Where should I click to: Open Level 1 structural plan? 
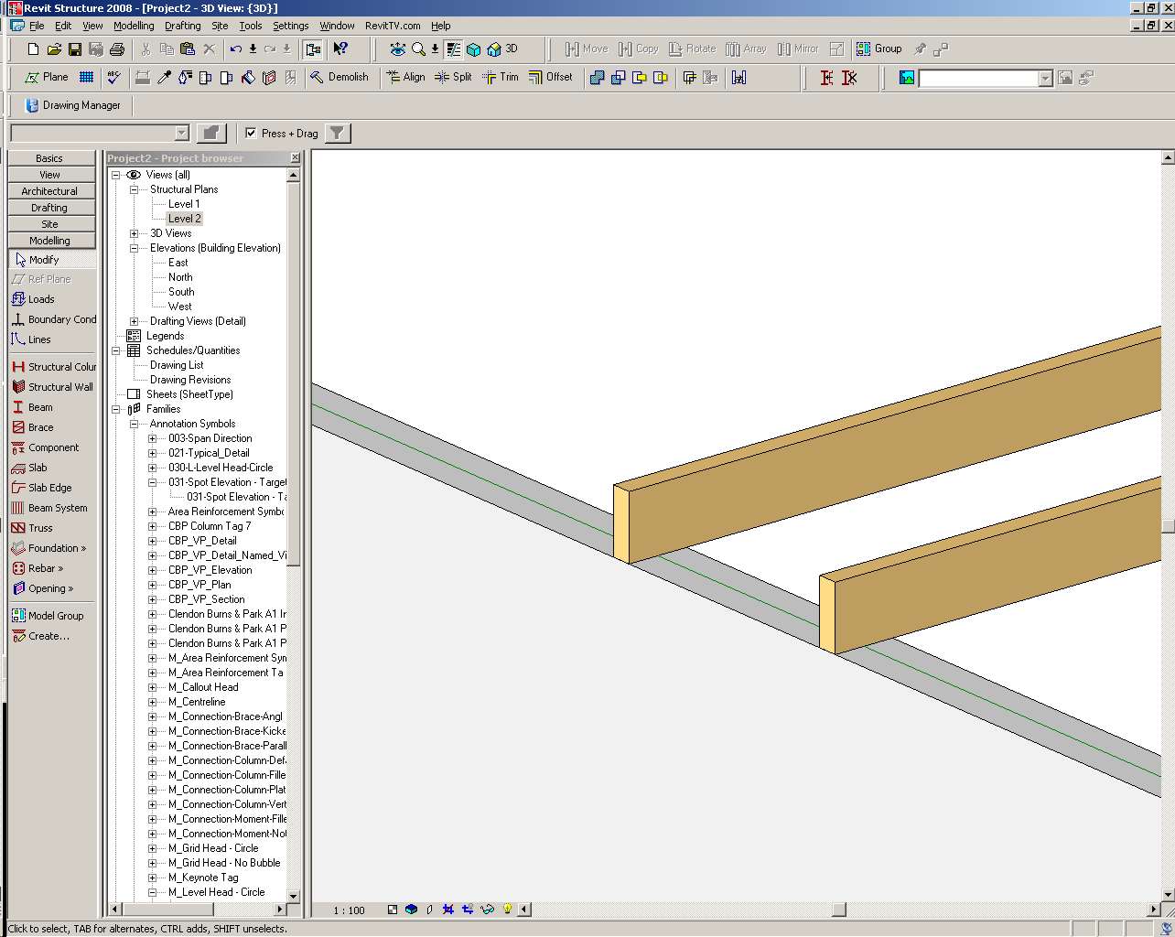pyautogui.click(x=183, y=204)
